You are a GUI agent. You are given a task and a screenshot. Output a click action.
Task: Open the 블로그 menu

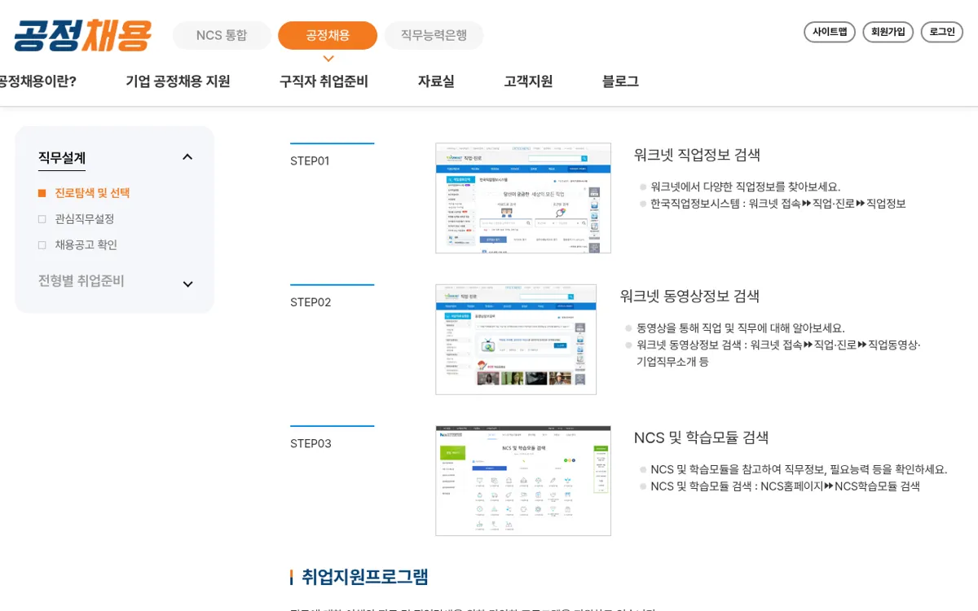620,81
